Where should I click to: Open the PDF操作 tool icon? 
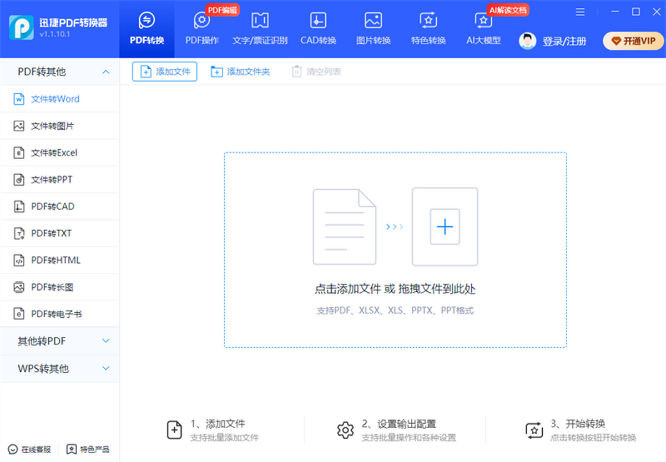(202, 21)
